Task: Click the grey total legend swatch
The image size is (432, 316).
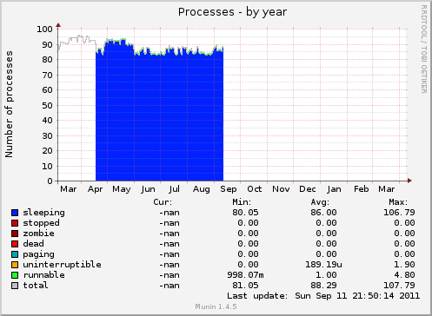Action: tap(15, 286)
